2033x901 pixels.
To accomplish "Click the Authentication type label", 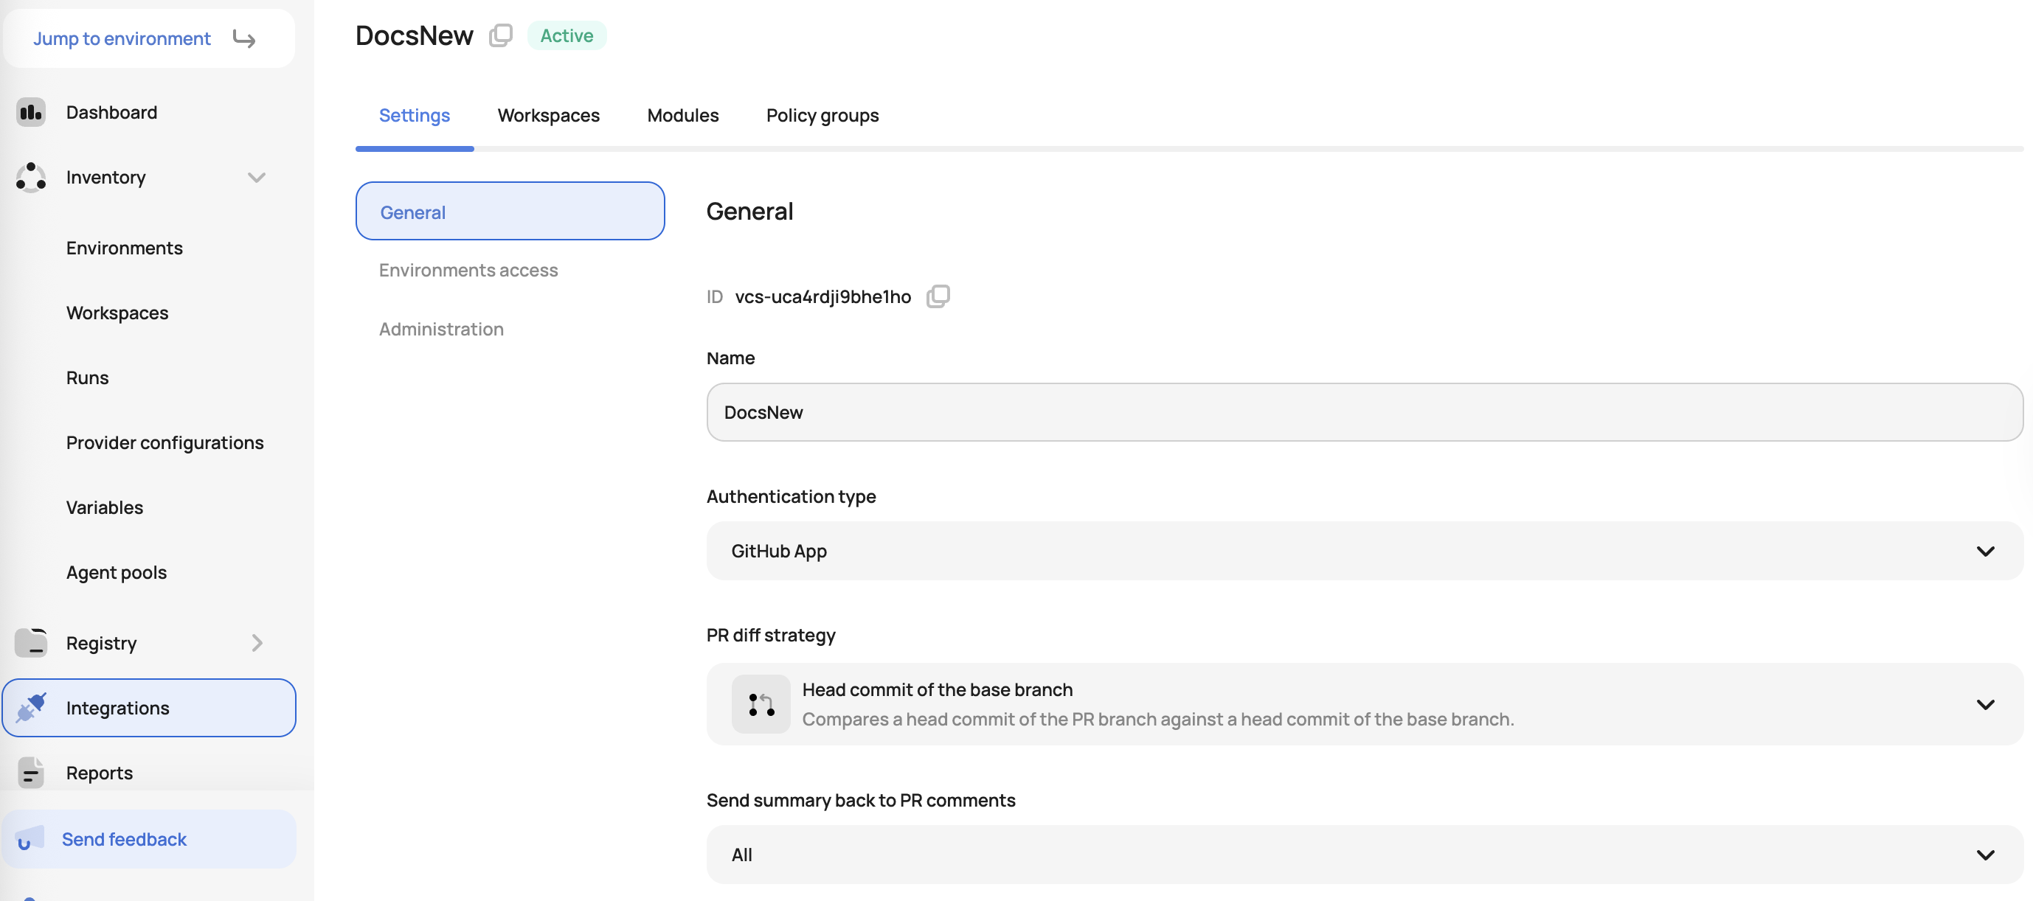I will (x=791, y=496).
